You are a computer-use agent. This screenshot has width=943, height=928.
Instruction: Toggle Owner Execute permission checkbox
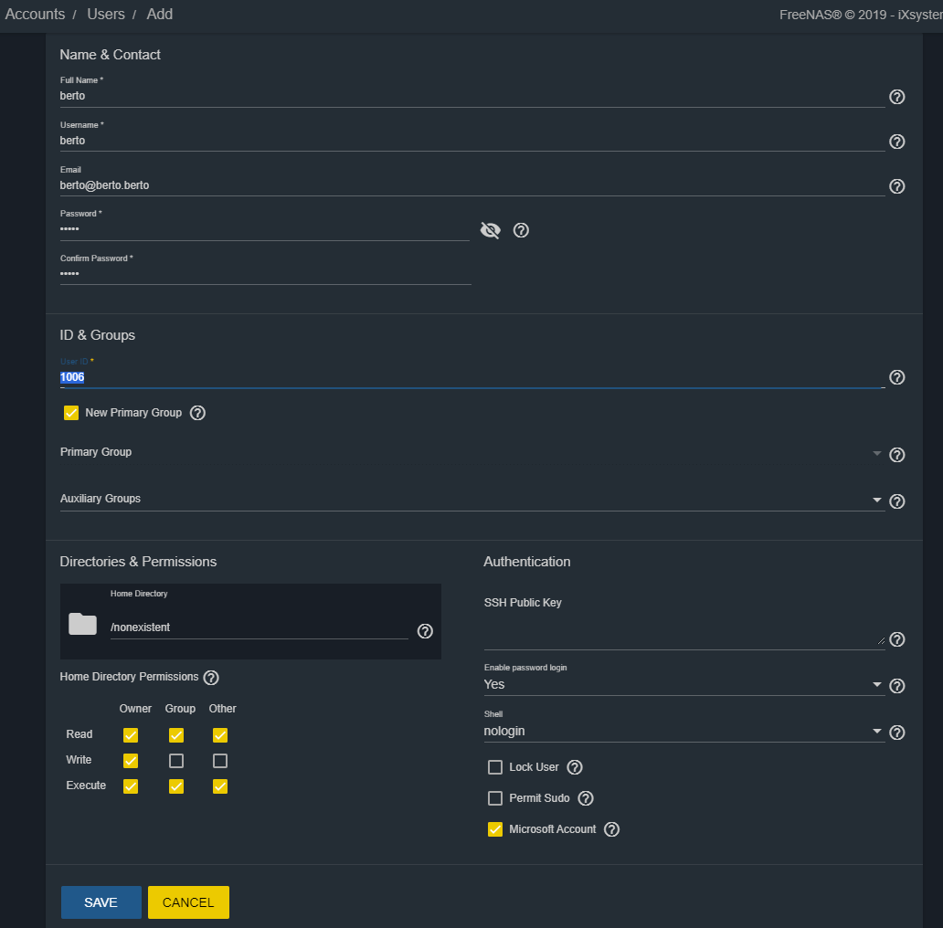(x=131, y=786)
